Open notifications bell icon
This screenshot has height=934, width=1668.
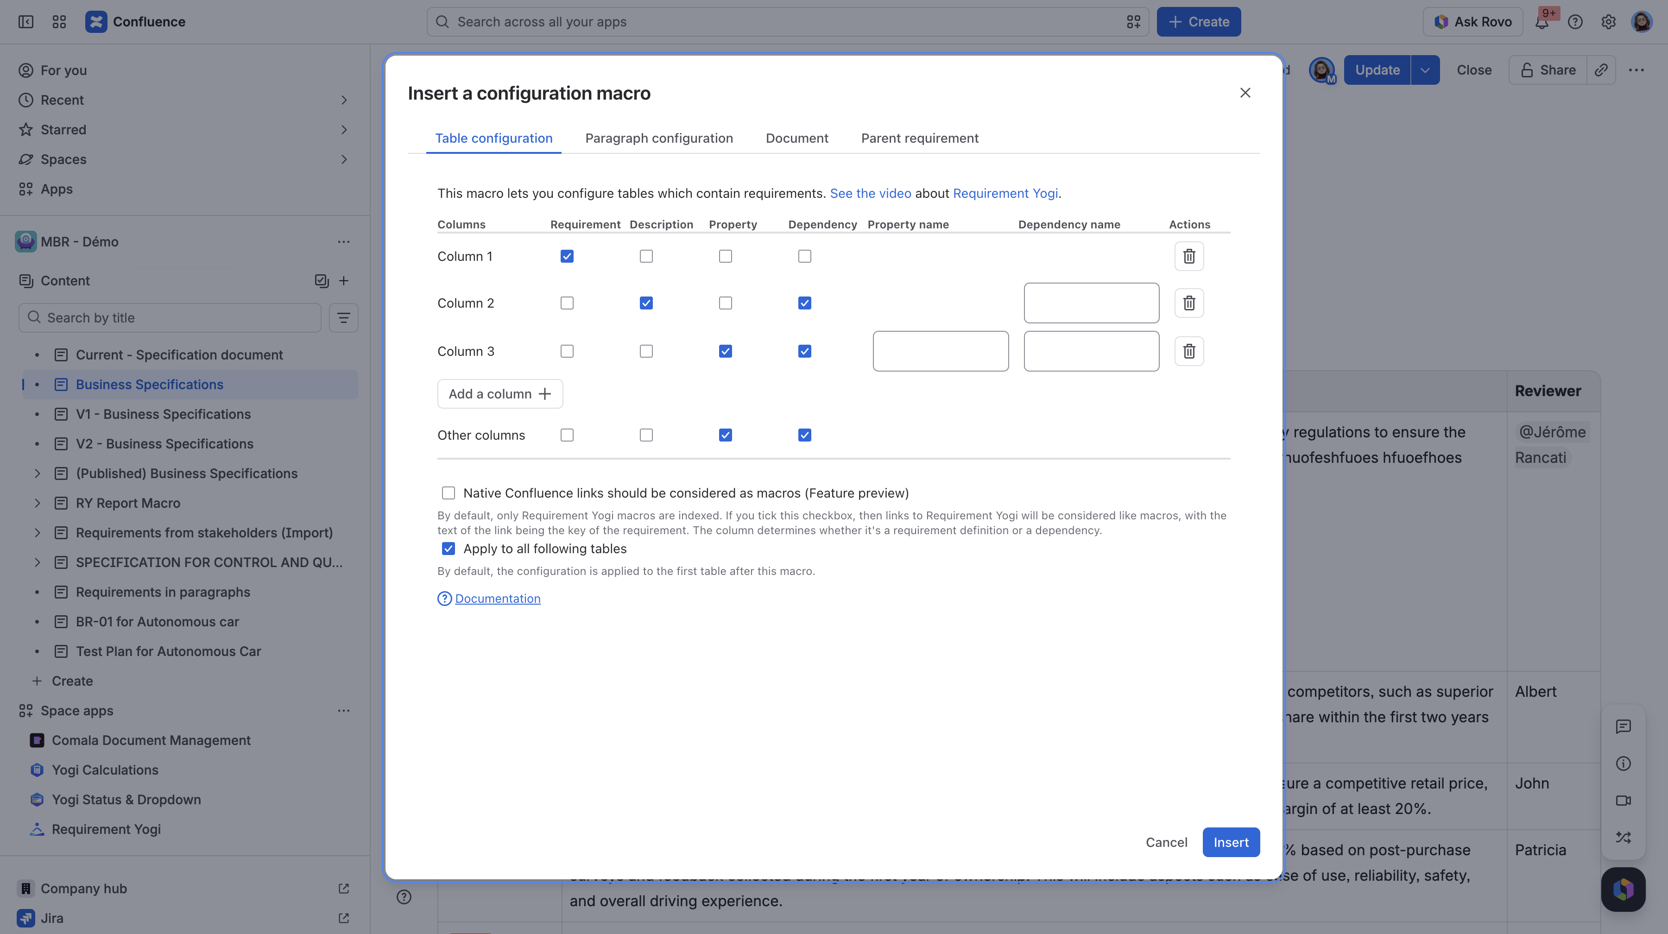pyautogui.click(x=1542, y=22)
